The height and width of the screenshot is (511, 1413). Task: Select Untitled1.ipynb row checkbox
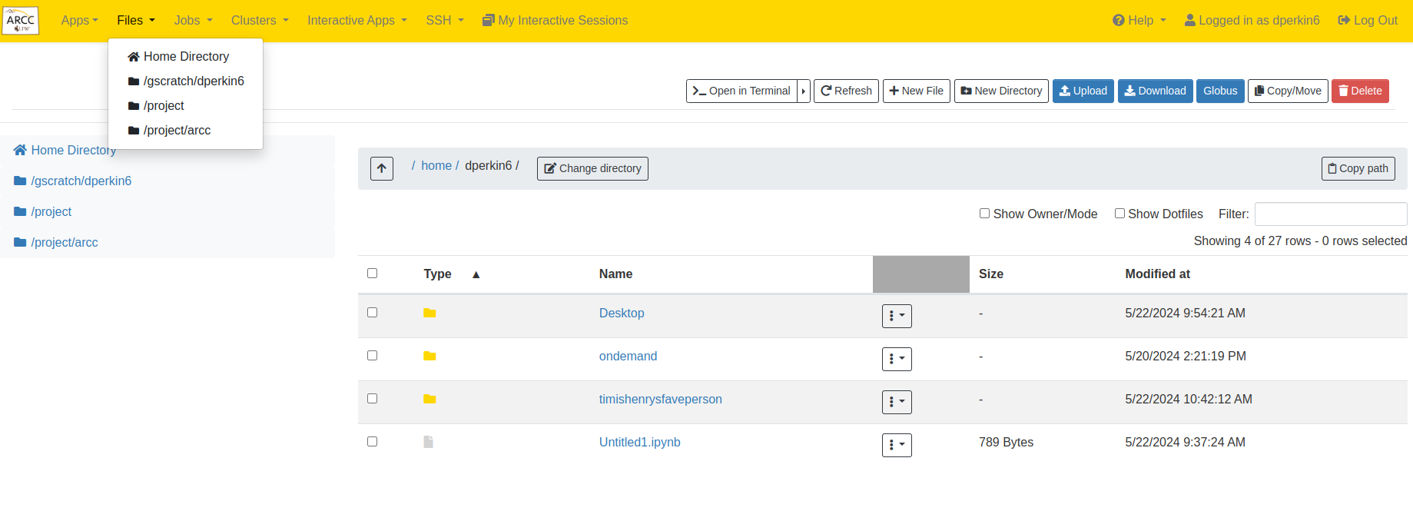[373, 442]
